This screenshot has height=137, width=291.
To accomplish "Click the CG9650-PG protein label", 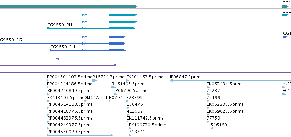I will [11, 40].
